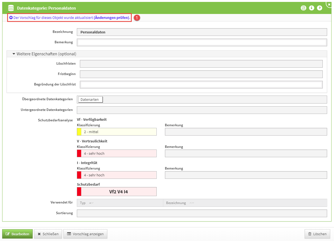
Task: Open Verfügbarkeit classification '2 - mittel' dropdown
Action: click(119, 132)
